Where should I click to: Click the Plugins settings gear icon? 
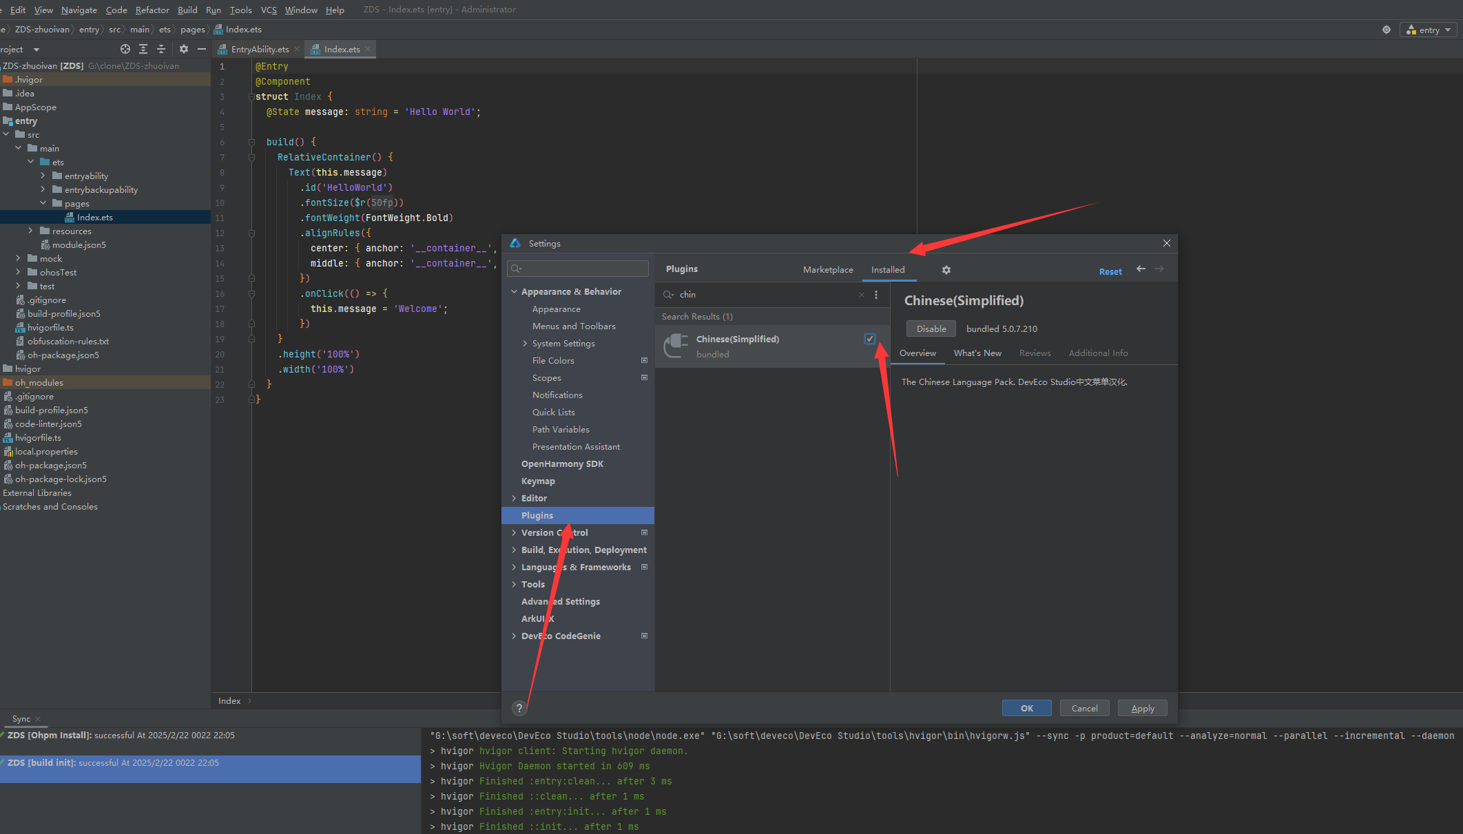click(946, 270)
